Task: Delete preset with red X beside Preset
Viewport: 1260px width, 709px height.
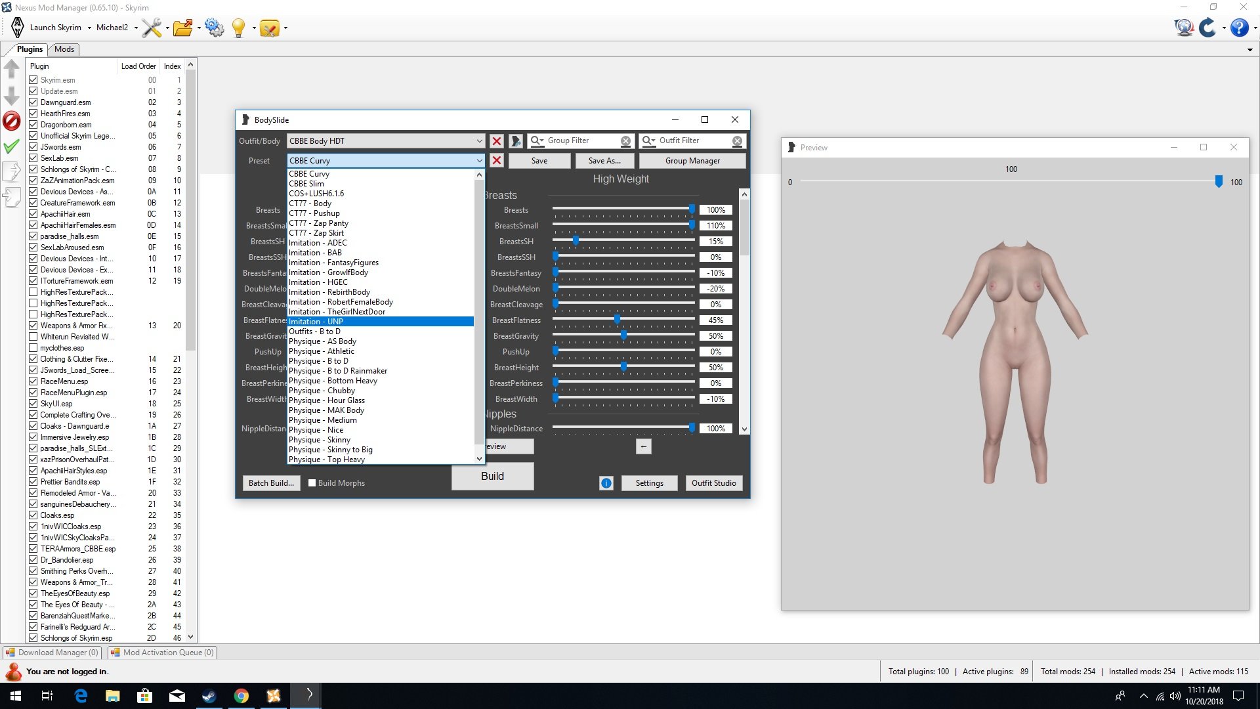Action: 497,161
